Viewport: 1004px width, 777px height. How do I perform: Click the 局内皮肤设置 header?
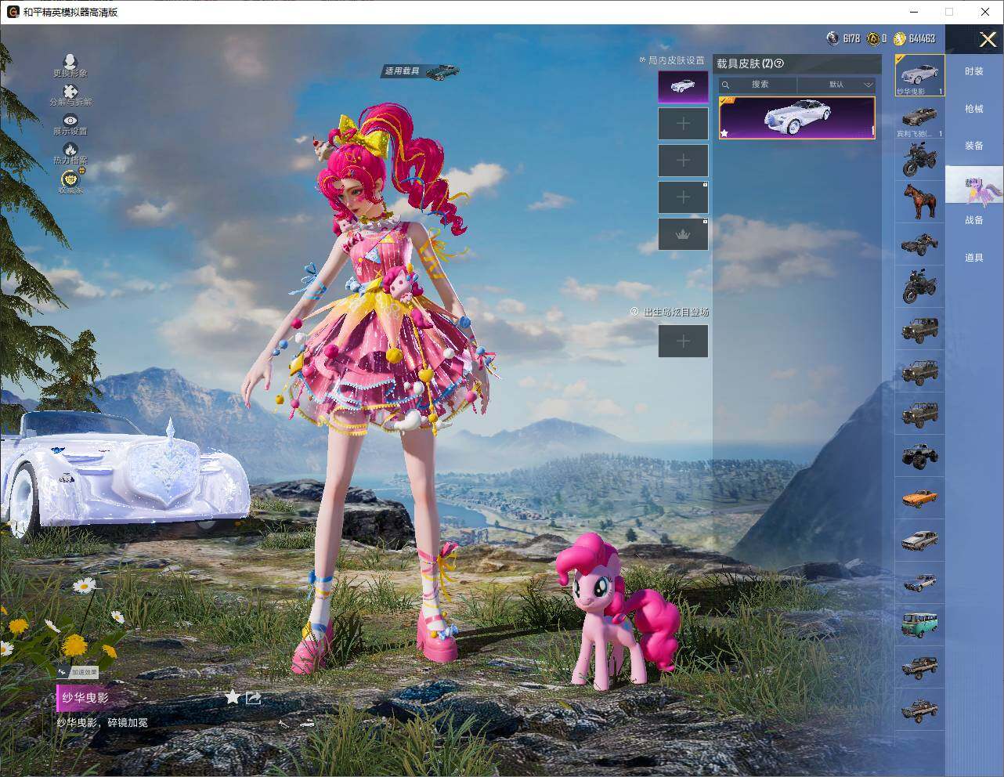pyautogui.click(x=677, y=60)
